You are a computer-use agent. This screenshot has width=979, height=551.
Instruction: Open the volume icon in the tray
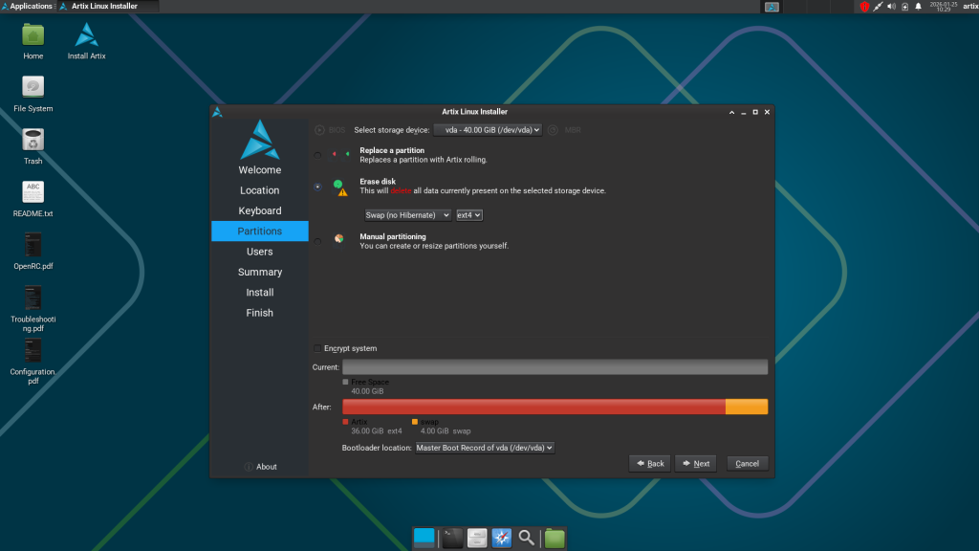coord(894,6)
